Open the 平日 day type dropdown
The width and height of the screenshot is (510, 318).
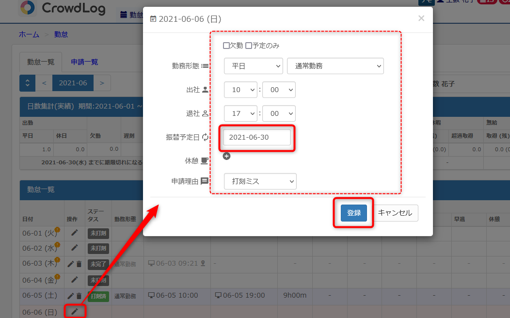tap(253, 66)
